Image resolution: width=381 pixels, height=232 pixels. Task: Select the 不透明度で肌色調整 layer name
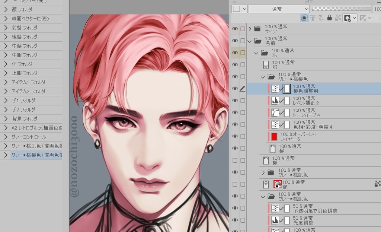coord(315,211)
